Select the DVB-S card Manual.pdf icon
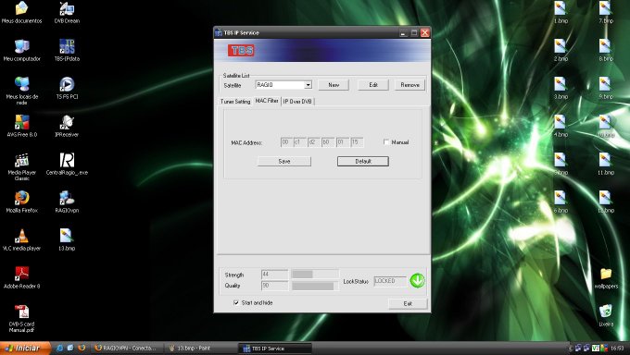This screenshot has height=355, width=630. point(21,318)
